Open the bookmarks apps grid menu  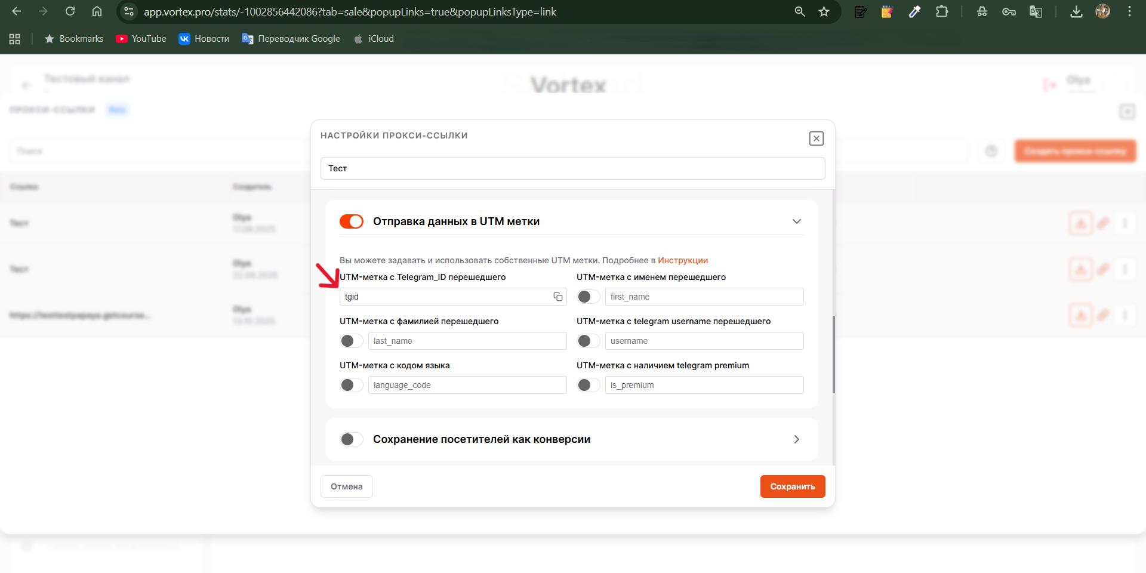[14, 39]
